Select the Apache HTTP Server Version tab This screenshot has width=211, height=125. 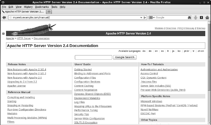click(24, 12)
